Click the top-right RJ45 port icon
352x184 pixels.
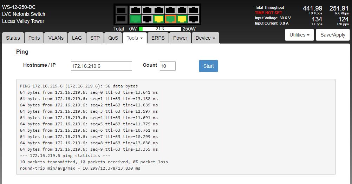coord(193,11)
